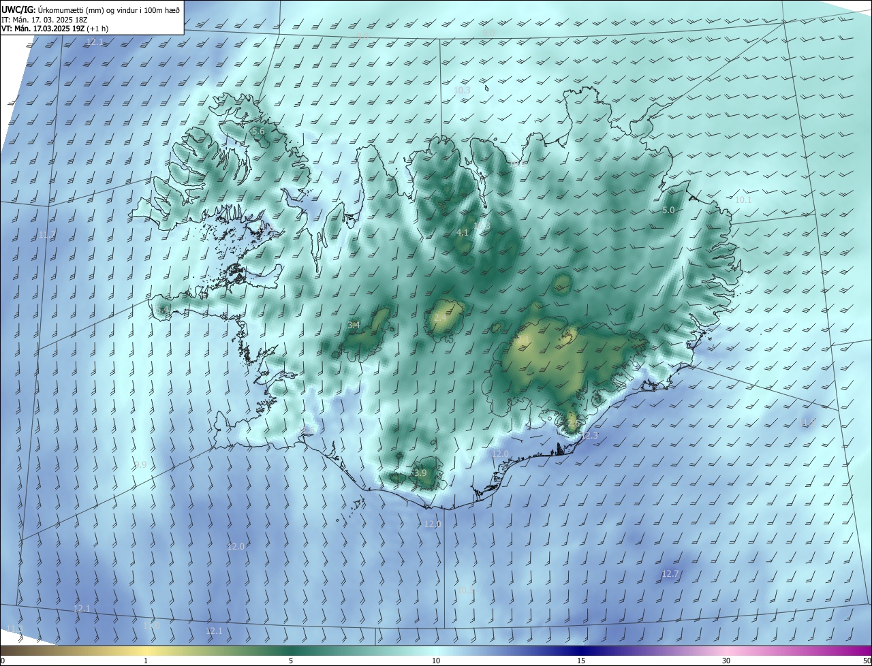Click the '30' tick label on the colour scale
872x666 pixels.
pyautogui.click(x=726, y=661)
